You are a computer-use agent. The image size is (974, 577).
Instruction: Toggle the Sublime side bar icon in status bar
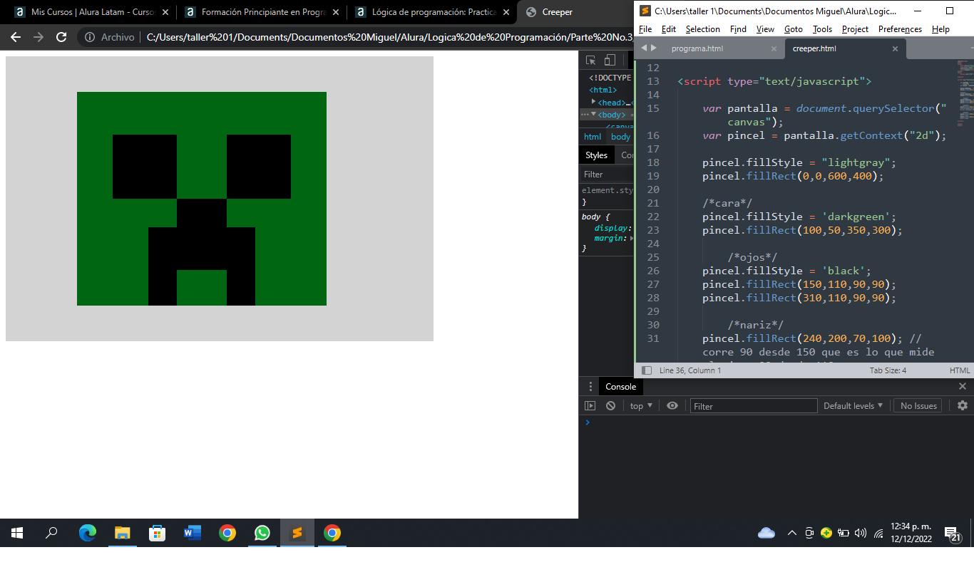(x=646, y=370)
